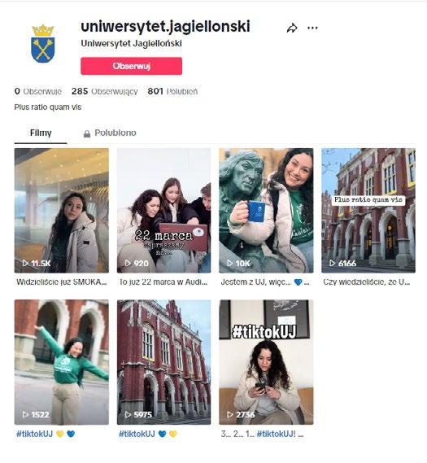Image resolution: width=427 pixels, height=463 pixels.
Task: Open the 285 Obserwujący followers list
Action: tap(104, 91)
